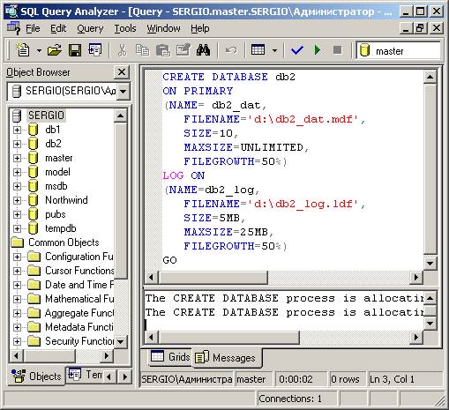Viewport: 449px width, 410px height.
Task: Switch to the Grids tab
Action: [x=170, y=357]
